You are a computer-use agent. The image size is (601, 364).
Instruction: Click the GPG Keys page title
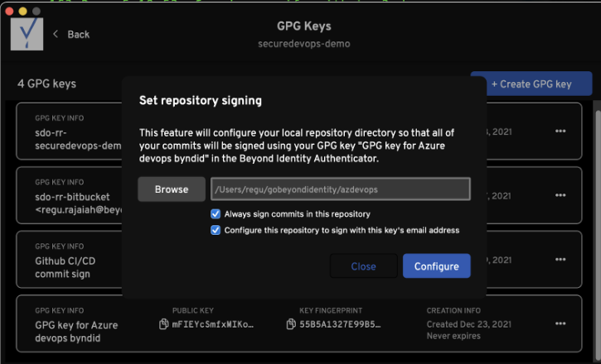304,26
